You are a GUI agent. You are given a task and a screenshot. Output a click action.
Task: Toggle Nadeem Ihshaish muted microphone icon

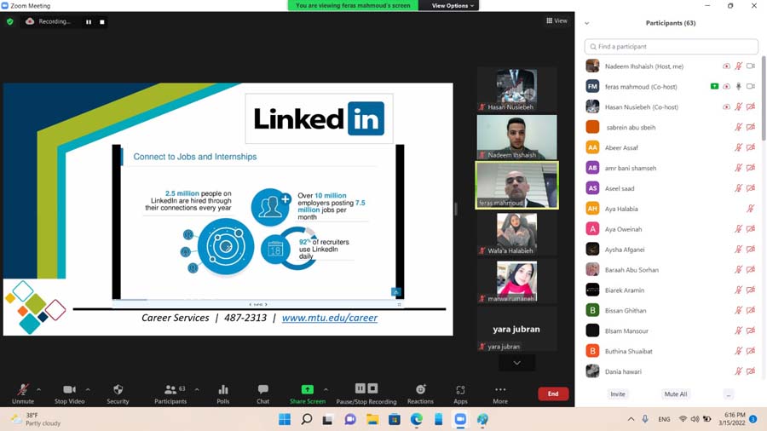tap(739, 66)
